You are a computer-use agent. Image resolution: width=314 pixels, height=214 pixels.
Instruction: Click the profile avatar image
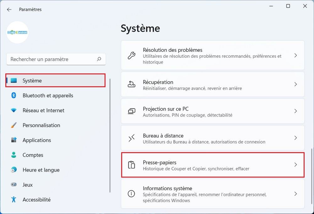click(17, 32)
